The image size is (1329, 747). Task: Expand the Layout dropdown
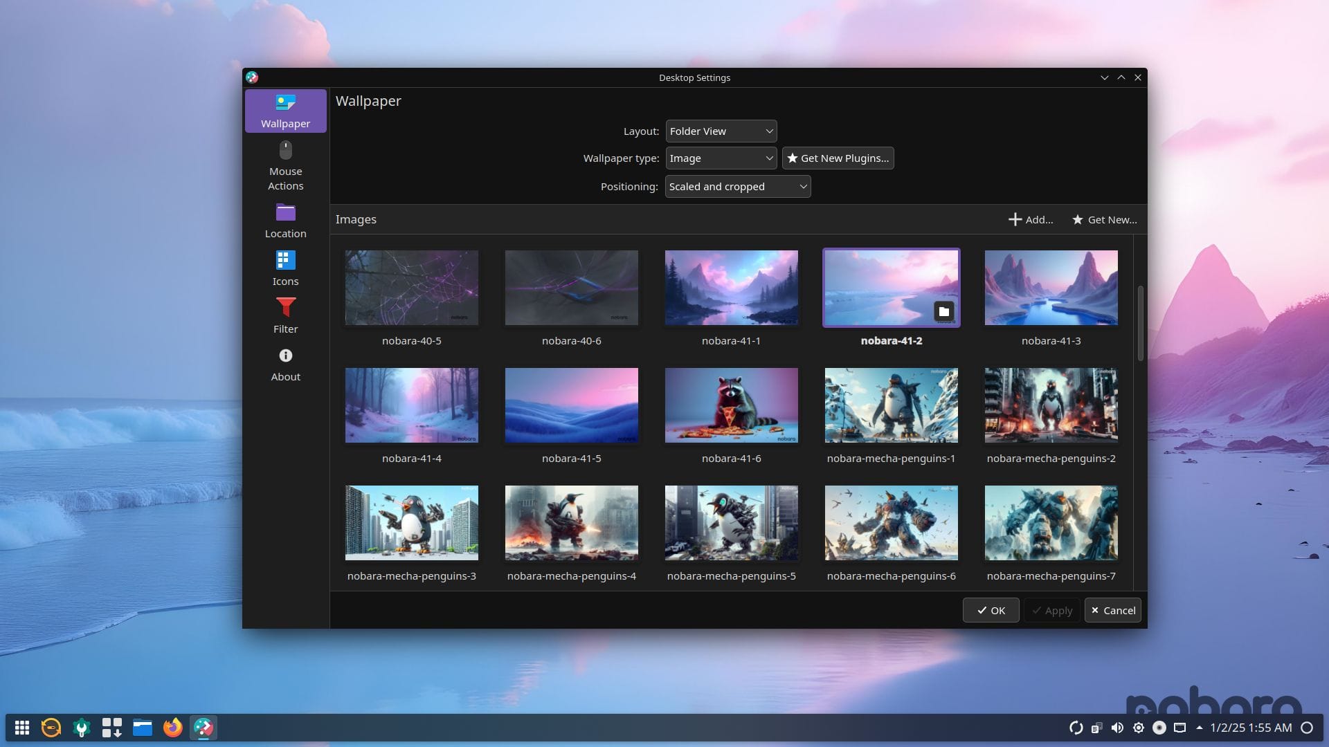click(x=721, y=131)
